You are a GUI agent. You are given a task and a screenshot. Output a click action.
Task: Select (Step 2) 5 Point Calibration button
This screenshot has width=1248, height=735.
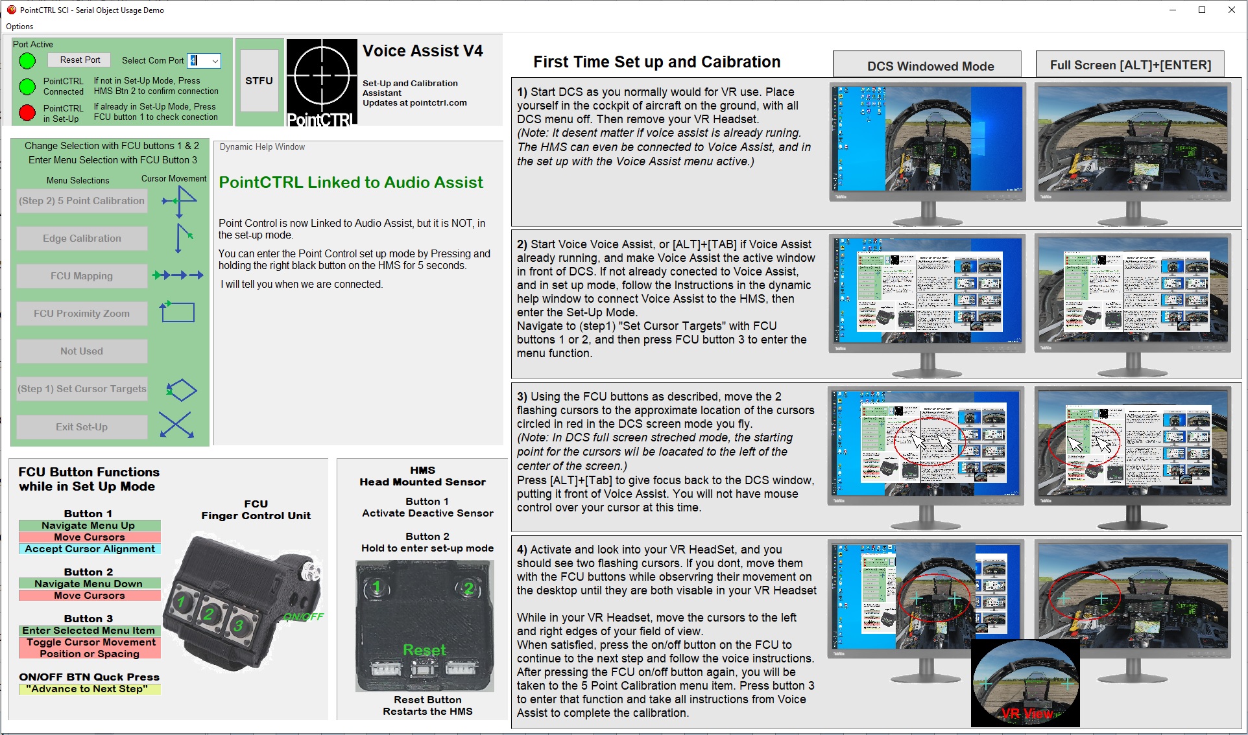[82, 201]
